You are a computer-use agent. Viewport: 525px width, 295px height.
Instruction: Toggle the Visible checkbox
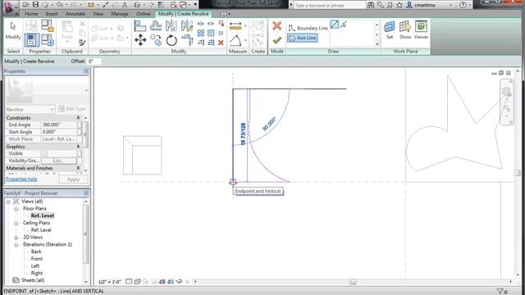[44, 153]
